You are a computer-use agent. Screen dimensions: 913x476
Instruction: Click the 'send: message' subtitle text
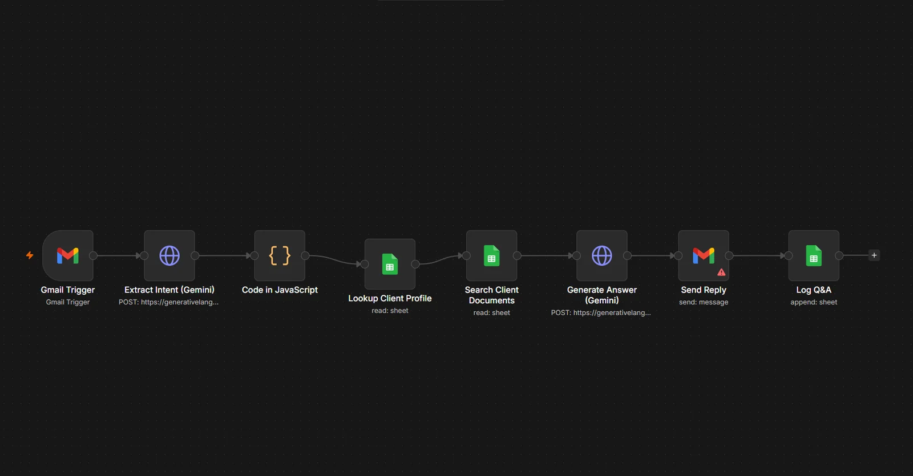click(x=704, y=302)
